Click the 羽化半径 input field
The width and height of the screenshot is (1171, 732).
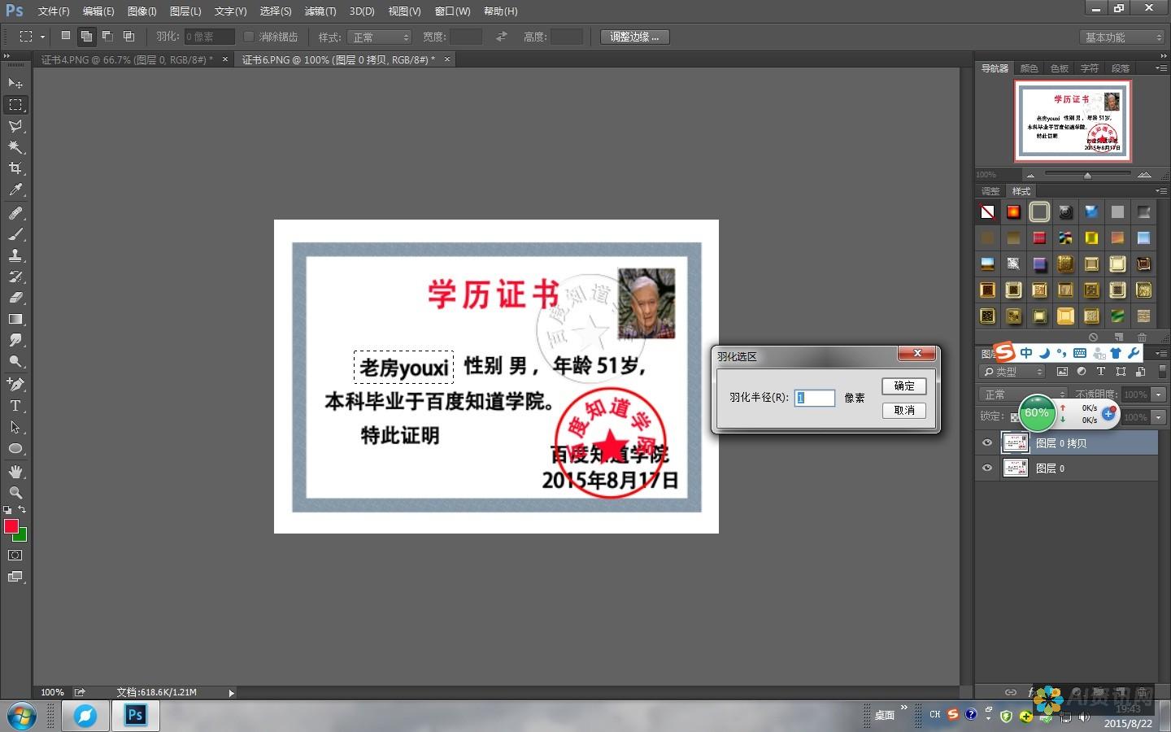pyautogui.click(x=815, y=398)
